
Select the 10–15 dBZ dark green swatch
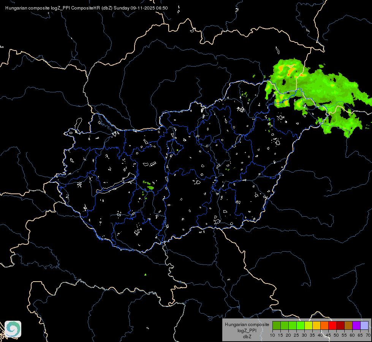tap(276, 325)
